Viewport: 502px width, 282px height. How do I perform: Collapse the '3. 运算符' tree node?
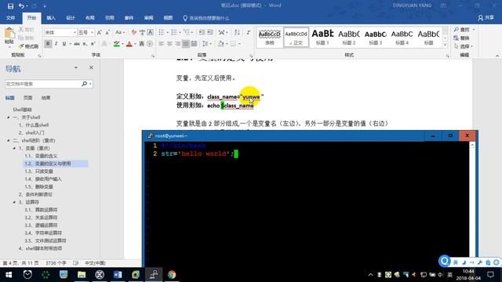14,202
